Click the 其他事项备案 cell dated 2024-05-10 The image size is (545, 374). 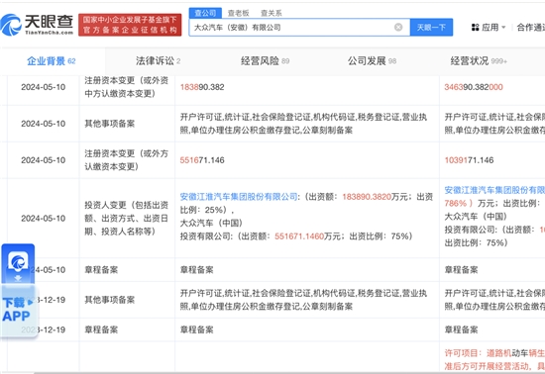tap(109, 124)
